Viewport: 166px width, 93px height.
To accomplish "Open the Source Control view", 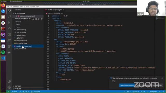I will click(9, 22).
